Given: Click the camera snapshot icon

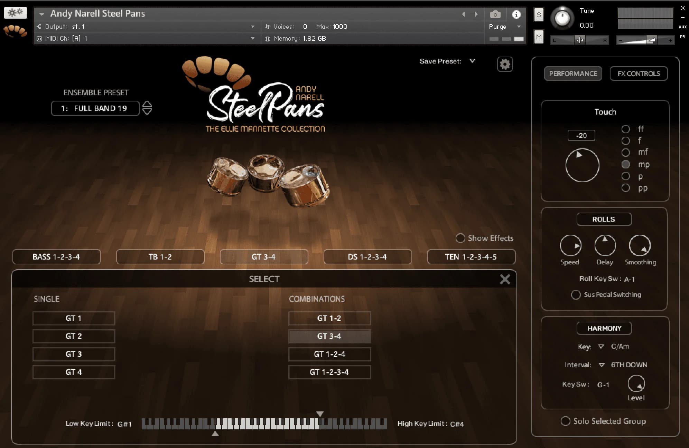Looking at the screenshot, I should (x=495, y=14).
